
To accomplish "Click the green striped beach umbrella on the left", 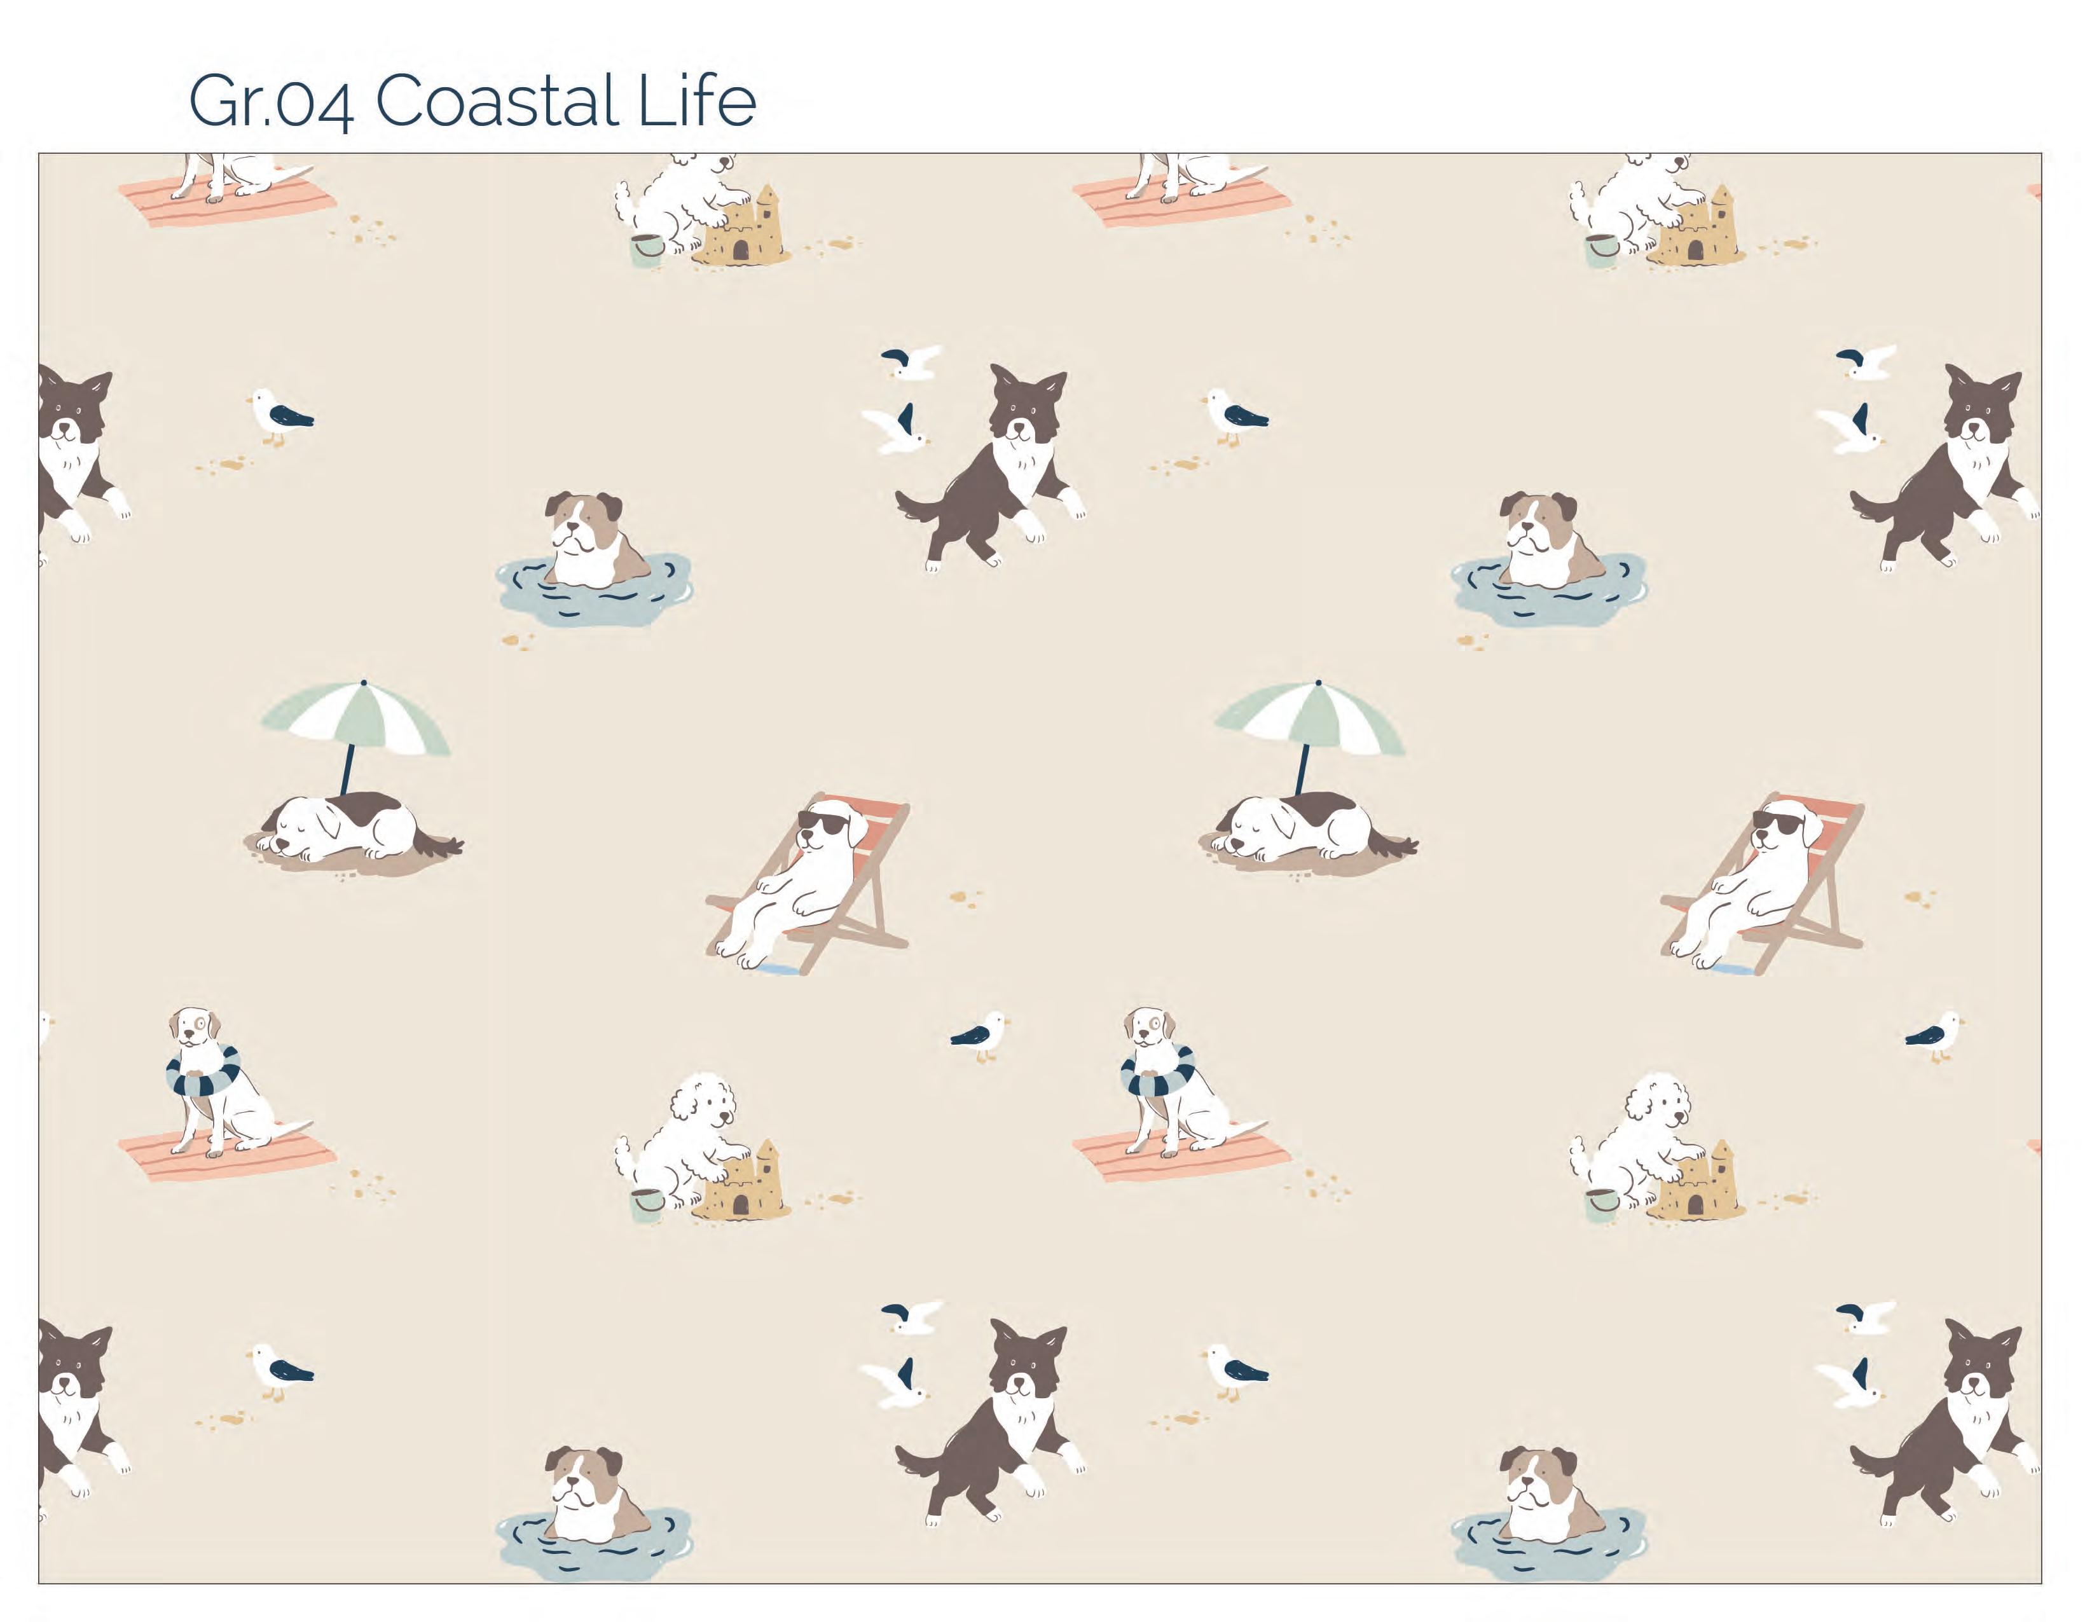I will coord(355,736).
